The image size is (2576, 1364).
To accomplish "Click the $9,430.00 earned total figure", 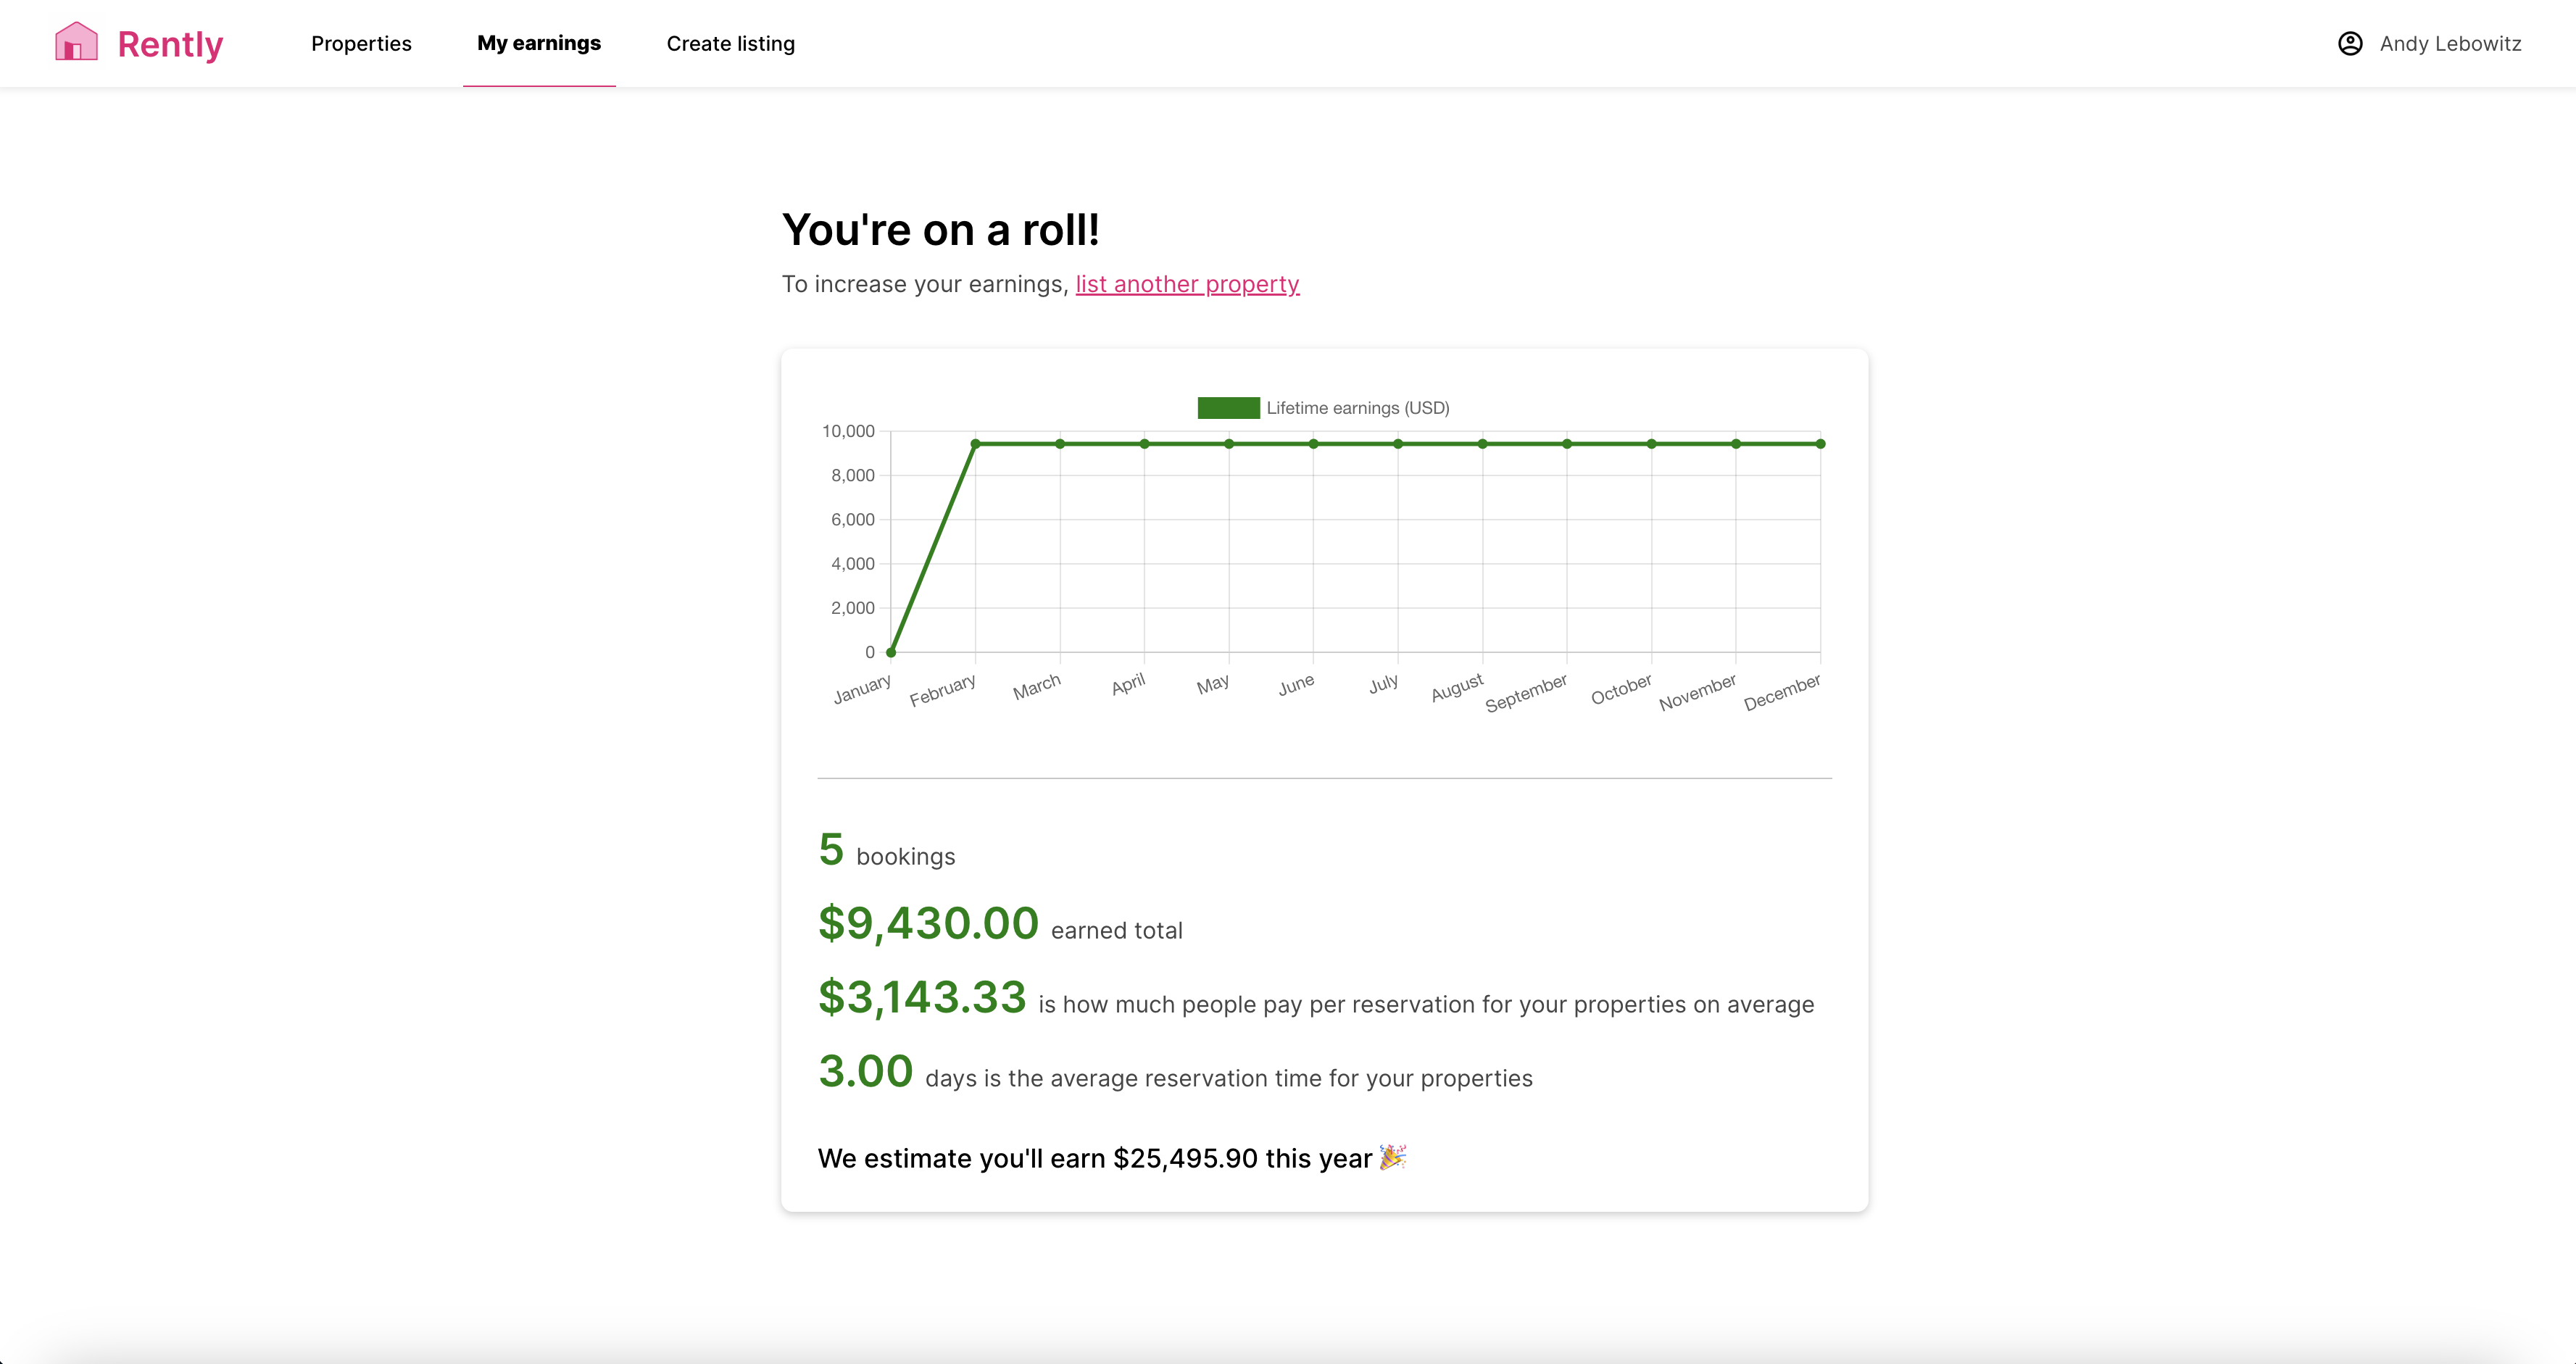I will (928, 923).
